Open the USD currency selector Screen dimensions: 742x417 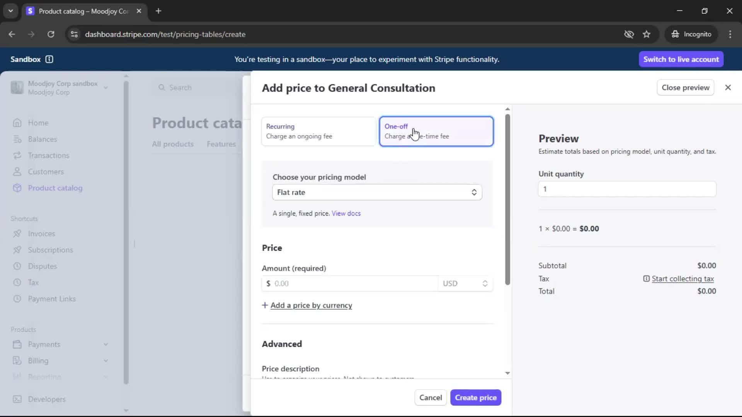465,283
